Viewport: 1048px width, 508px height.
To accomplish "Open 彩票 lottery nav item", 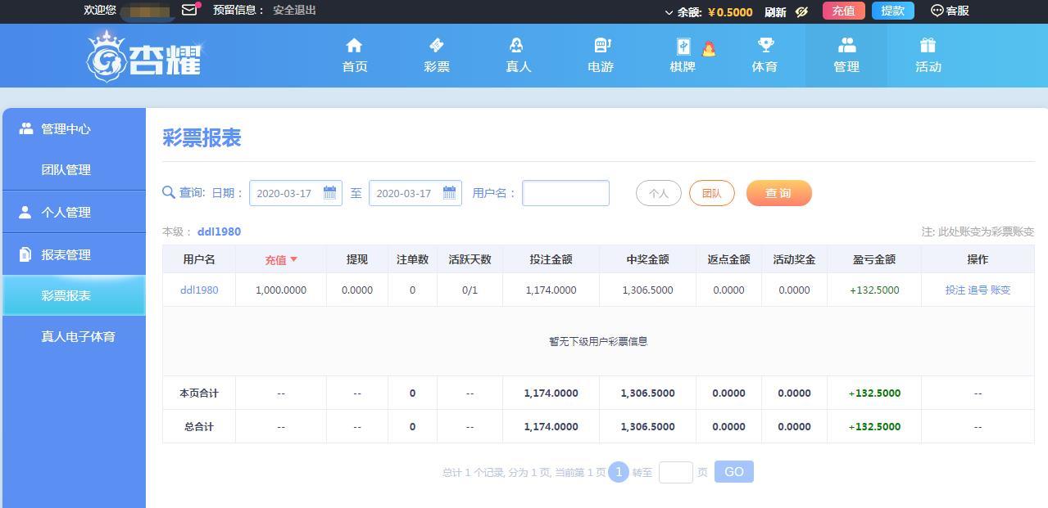I will (x=437, y=56).
